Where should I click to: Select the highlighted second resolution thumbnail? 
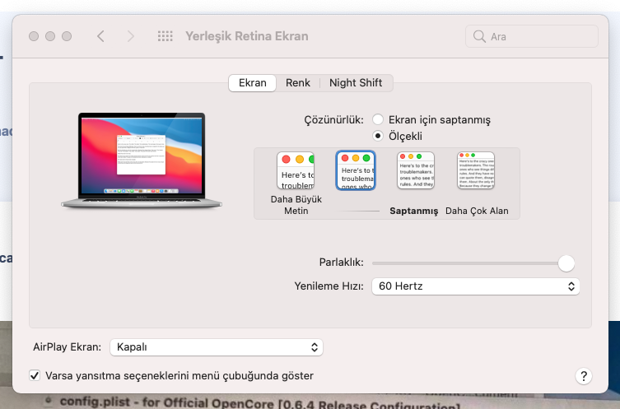[356, 171]
